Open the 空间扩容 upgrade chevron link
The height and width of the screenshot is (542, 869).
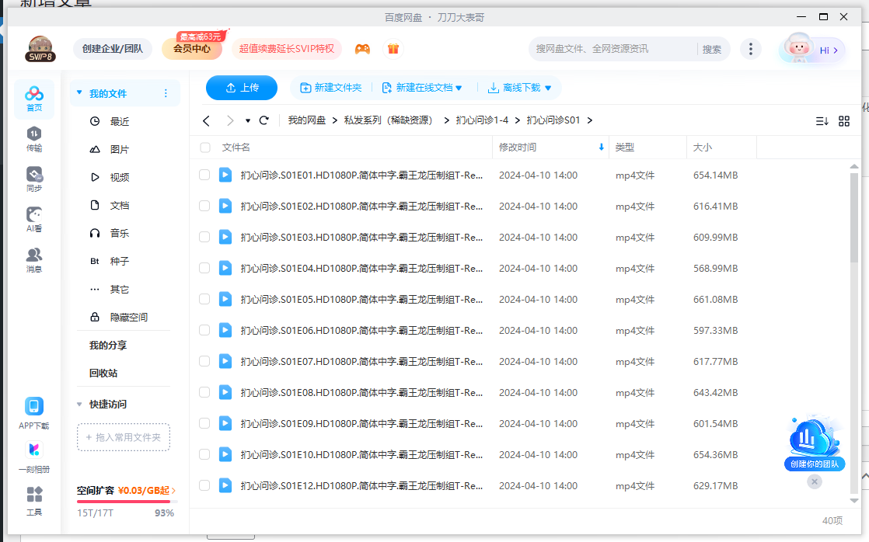coord(173,491)
